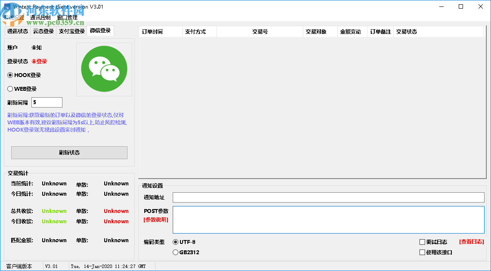
Task: Enable the 调试日志 checkbox
Action: [422, 242]
